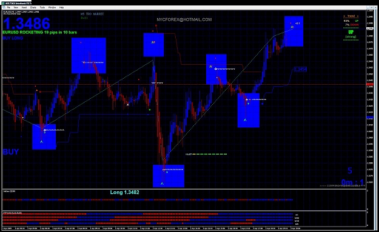The image size is (379, 232).
Task: Click the boxed price tag beside blue step line
Action: point(300,70)
